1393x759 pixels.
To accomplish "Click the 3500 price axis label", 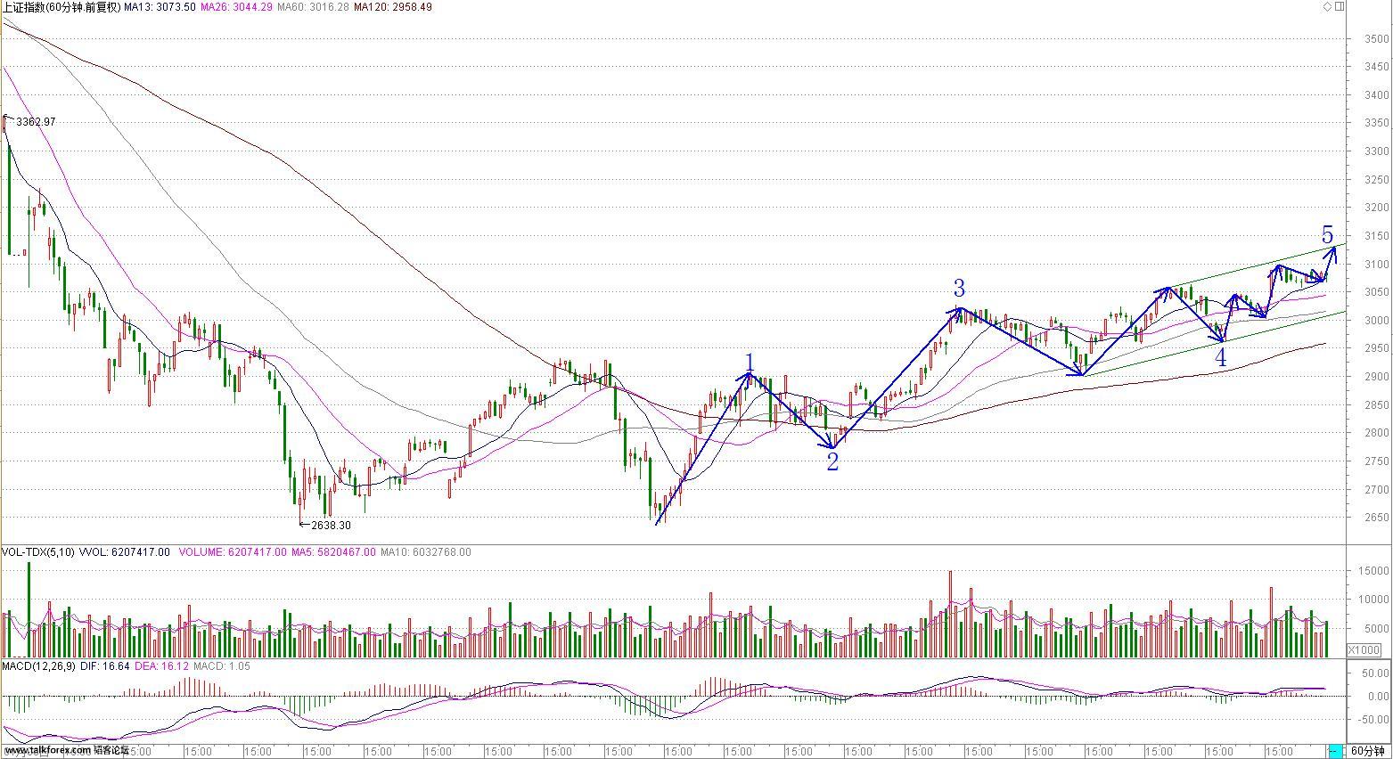I will pos(1376,39).
